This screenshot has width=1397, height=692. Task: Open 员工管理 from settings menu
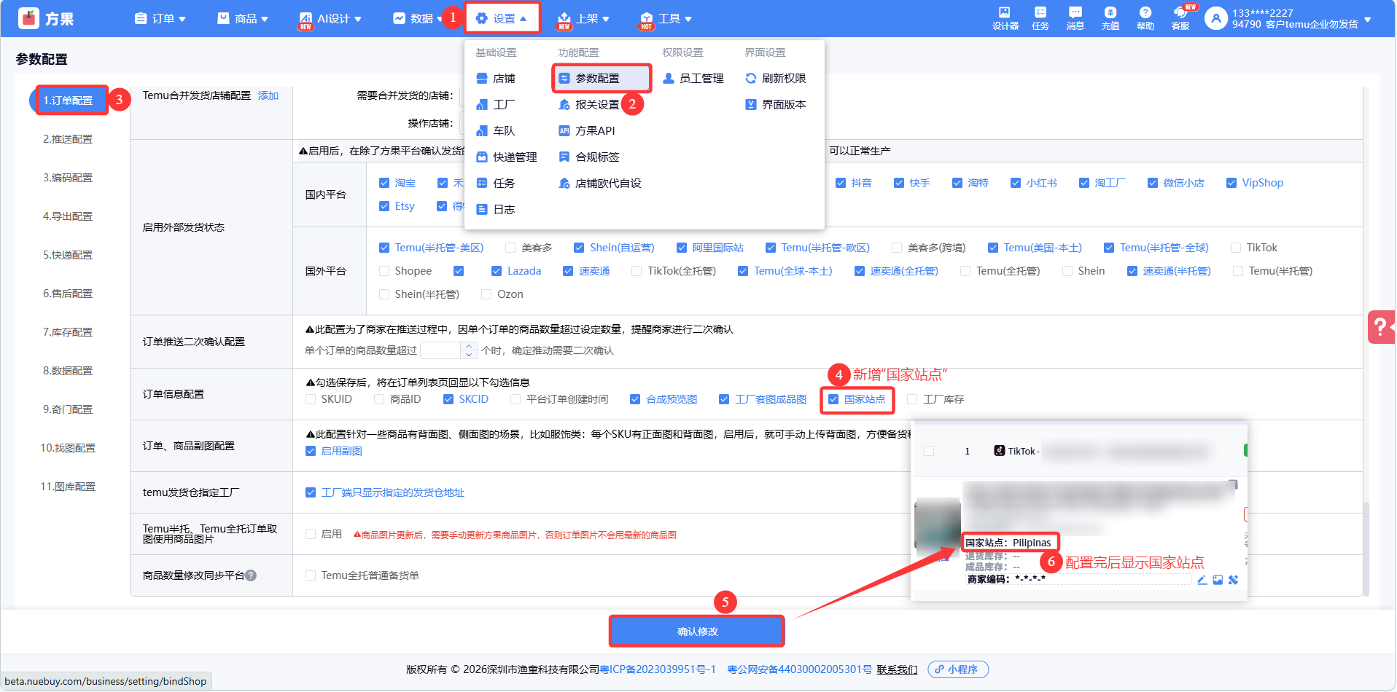click(700, 78)
